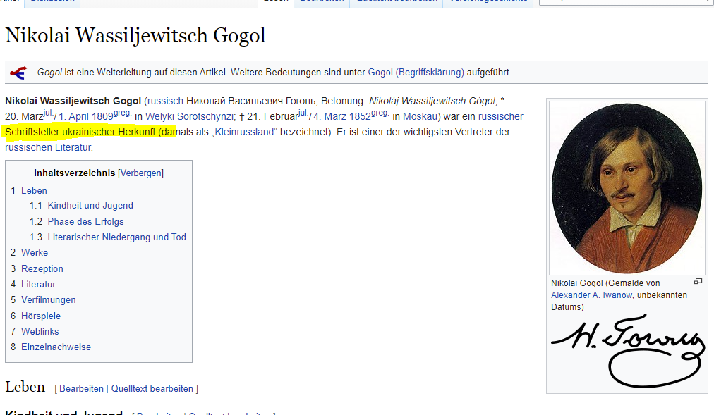Open the Nikolai Gogol portrait painting
Viewport: 714px width, 415px height.
pos(627,187)
